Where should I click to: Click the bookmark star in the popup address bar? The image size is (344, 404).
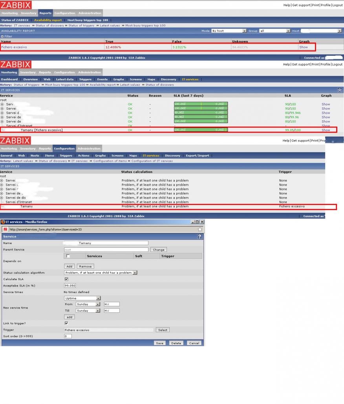(x=199, y=229)
